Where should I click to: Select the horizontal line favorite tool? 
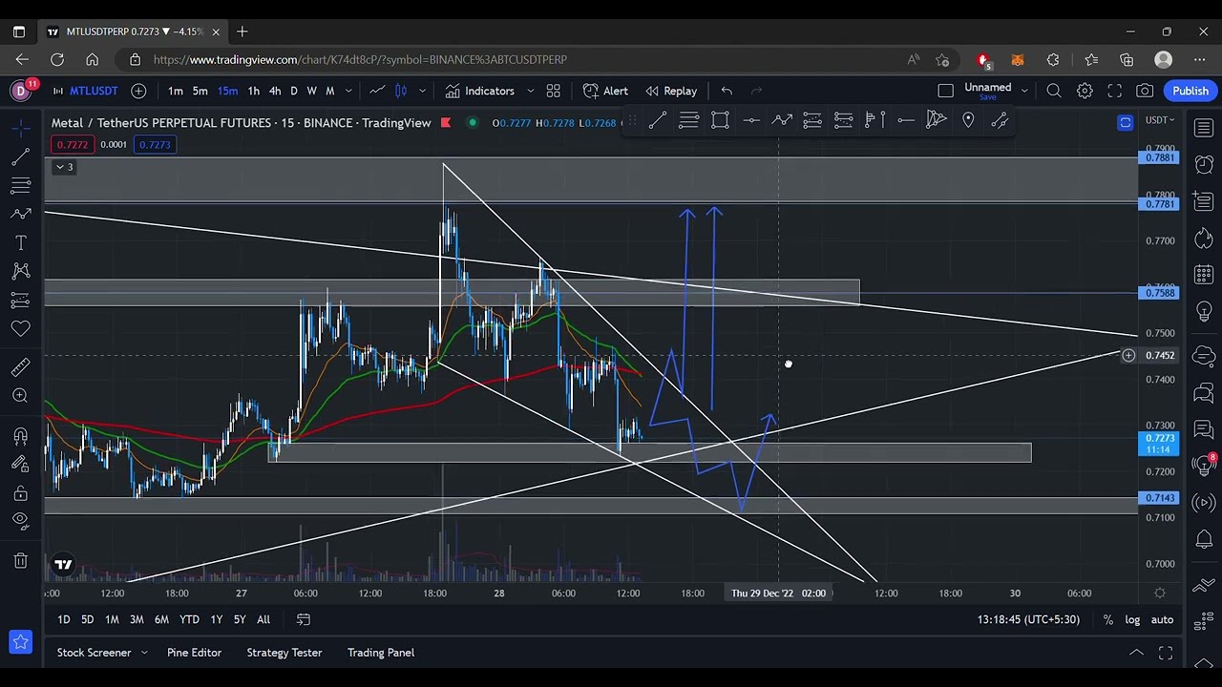(x=751, y=120)
